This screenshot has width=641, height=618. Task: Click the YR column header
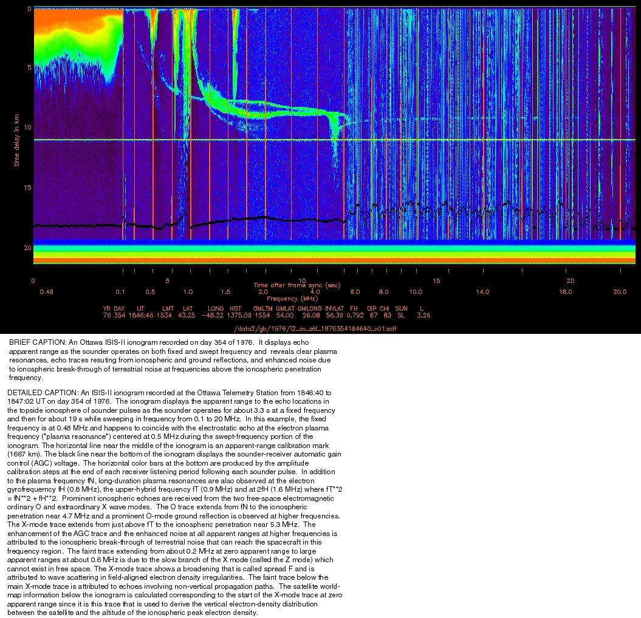click(107, 308)
